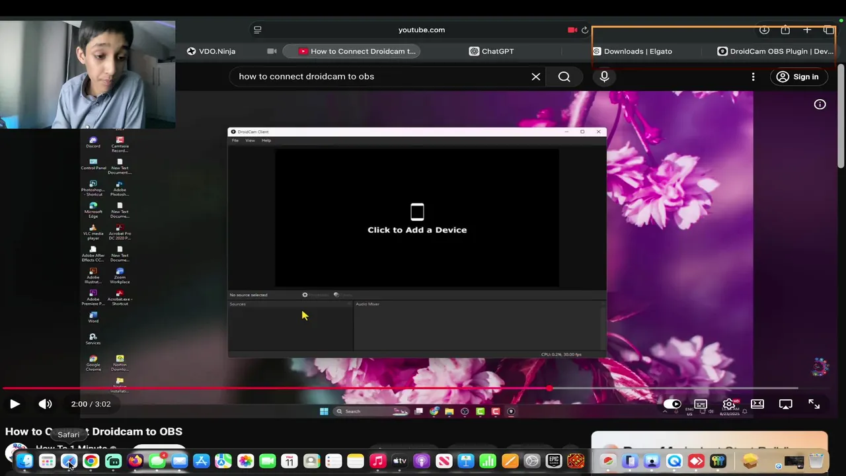This screenshot has height=476, width=846.
Task: Run YouTube search with magnifier button
Action: (564, 77)
